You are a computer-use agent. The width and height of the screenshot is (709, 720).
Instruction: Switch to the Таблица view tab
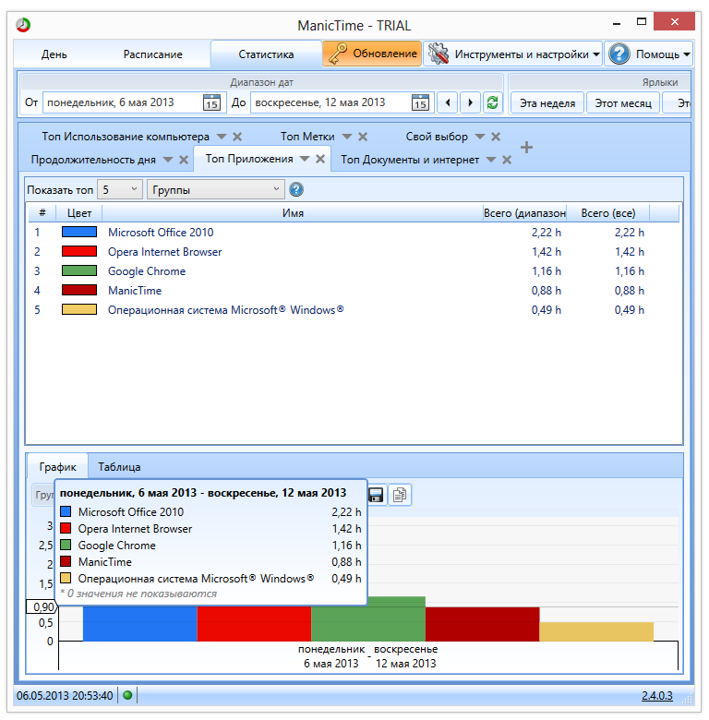[119, 467]
